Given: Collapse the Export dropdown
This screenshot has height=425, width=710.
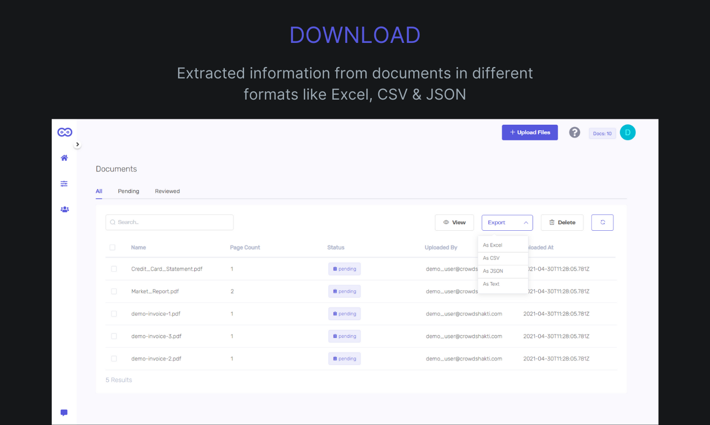Looking at the screenshot, I should (x=507, y=222).
